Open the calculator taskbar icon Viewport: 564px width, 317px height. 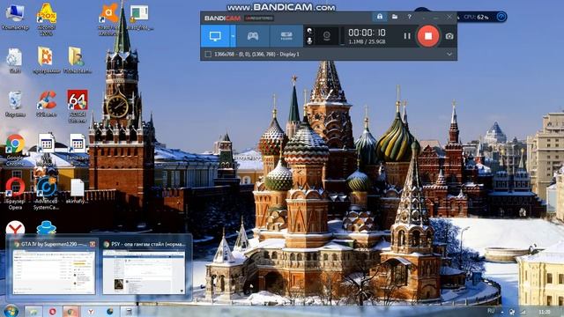[129, 311]
